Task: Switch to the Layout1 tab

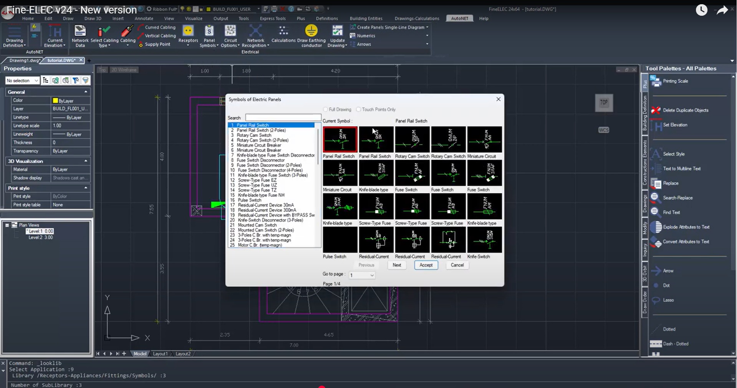Action: point(160,354)
